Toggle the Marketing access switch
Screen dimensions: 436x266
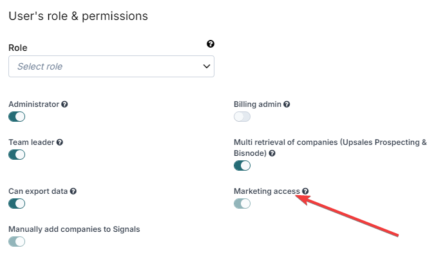[x=242, y=204]
